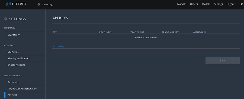Viewport: 244px width, 99px height.
Task: Open the Password settings page
Action: (x=25, y=82)
